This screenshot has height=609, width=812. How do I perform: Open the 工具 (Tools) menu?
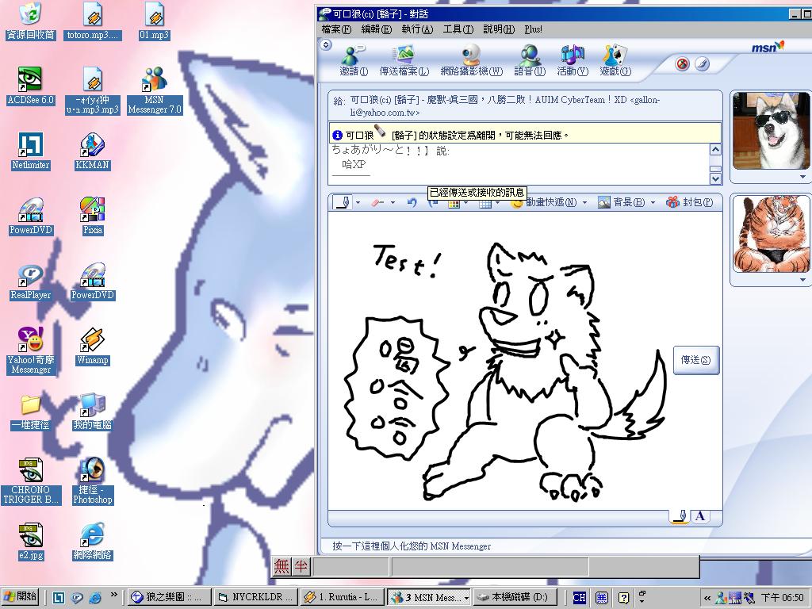point(458,29)
